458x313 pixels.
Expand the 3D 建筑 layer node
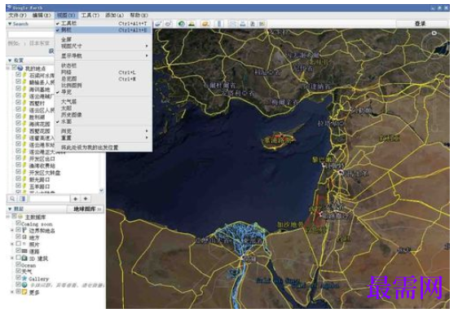pos(12,258)
